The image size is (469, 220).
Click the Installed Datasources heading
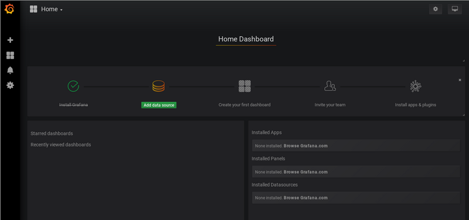[274, 185]
